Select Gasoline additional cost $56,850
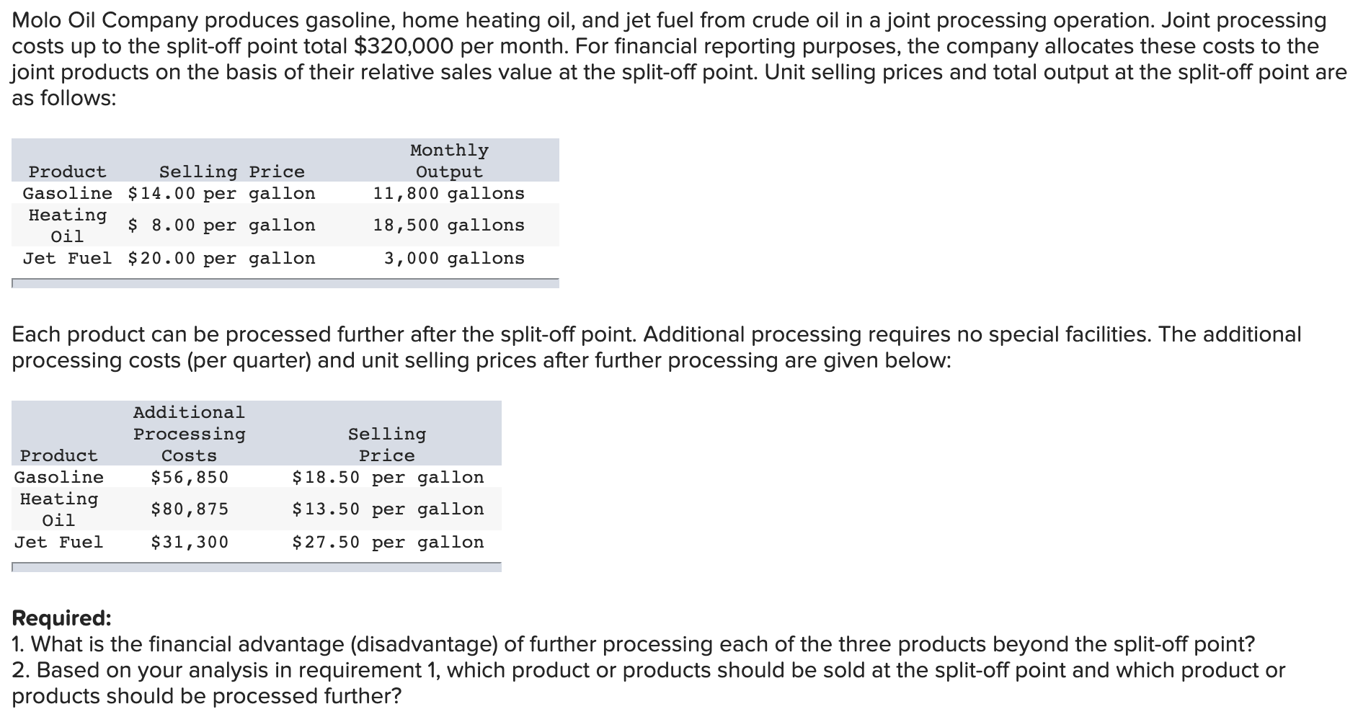 [190, 477]
